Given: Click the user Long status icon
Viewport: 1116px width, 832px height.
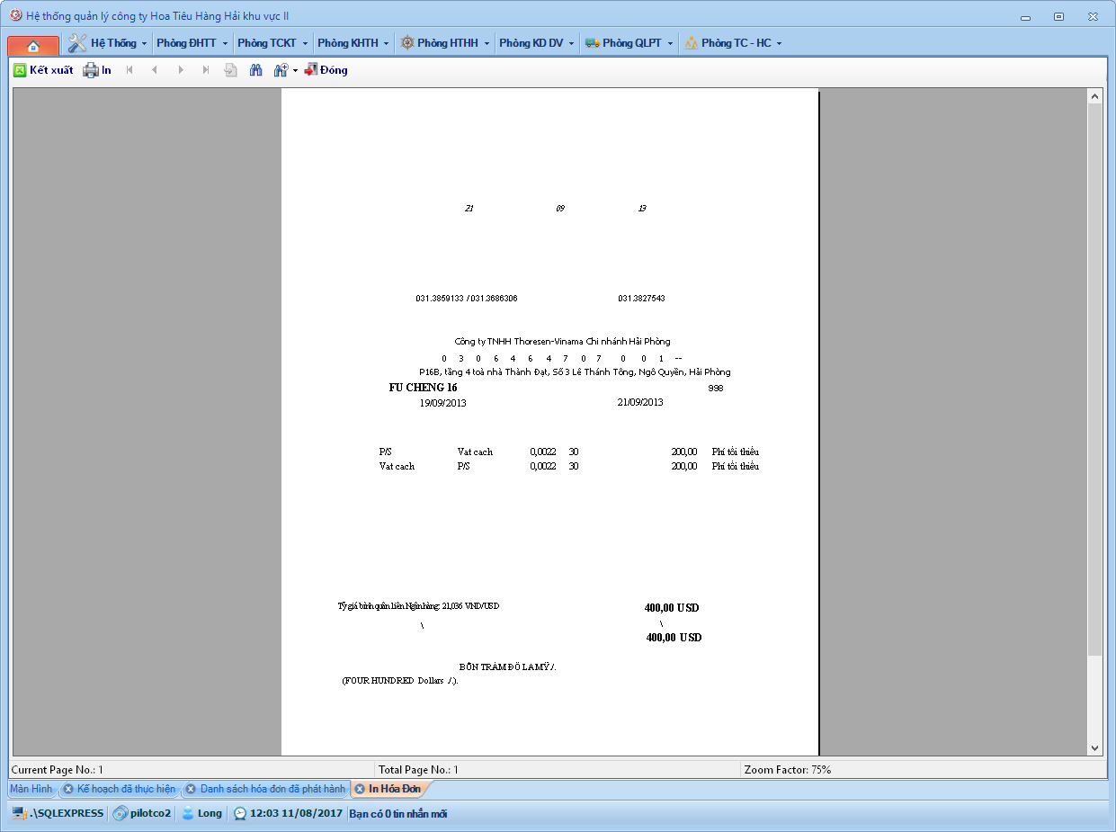Looking at the screenshot, I should (188, 813).
